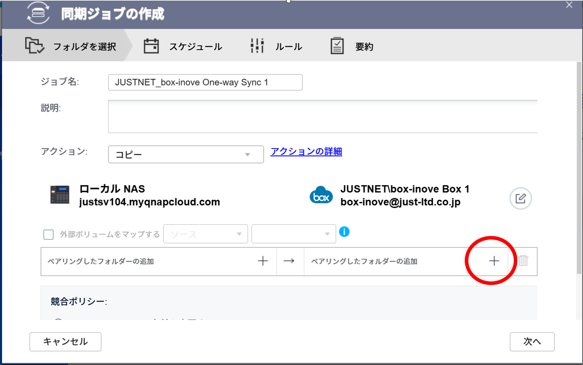Click the summary clipboard icon

tap(337, 46)
